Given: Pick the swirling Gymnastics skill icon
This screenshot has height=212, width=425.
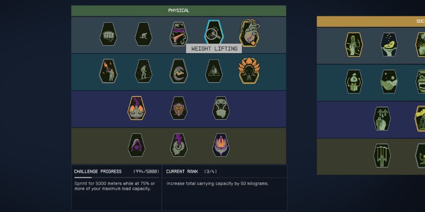Looking at the screenshot, I should pos(178,71).
